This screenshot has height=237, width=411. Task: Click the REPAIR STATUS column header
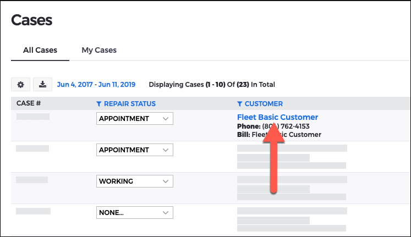click(x=130, y=104)
